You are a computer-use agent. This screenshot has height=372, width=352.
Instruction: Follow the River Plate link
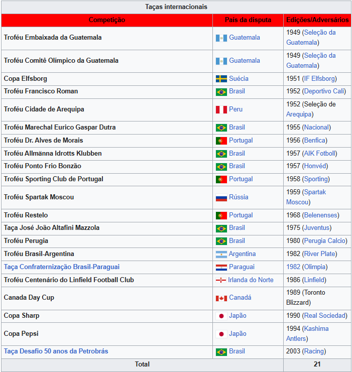click(320, 254)
